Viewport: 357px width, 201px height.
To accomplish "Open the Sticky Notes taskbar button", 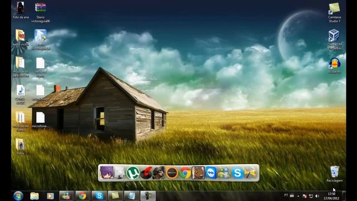I will tap(115, 196).
